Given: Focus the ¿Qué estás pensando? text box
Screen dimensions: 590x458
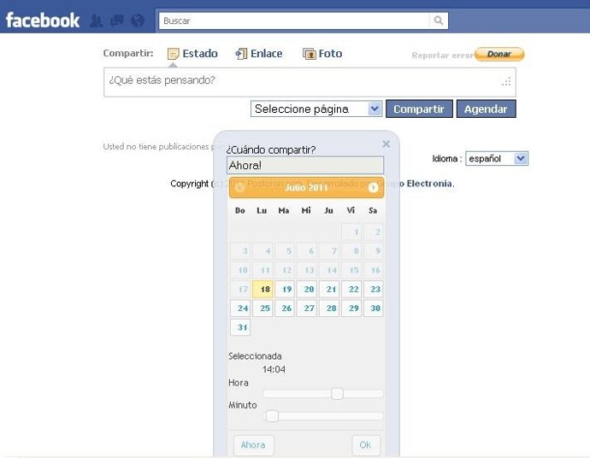Looking at the screenshot, I should (310, 82).
